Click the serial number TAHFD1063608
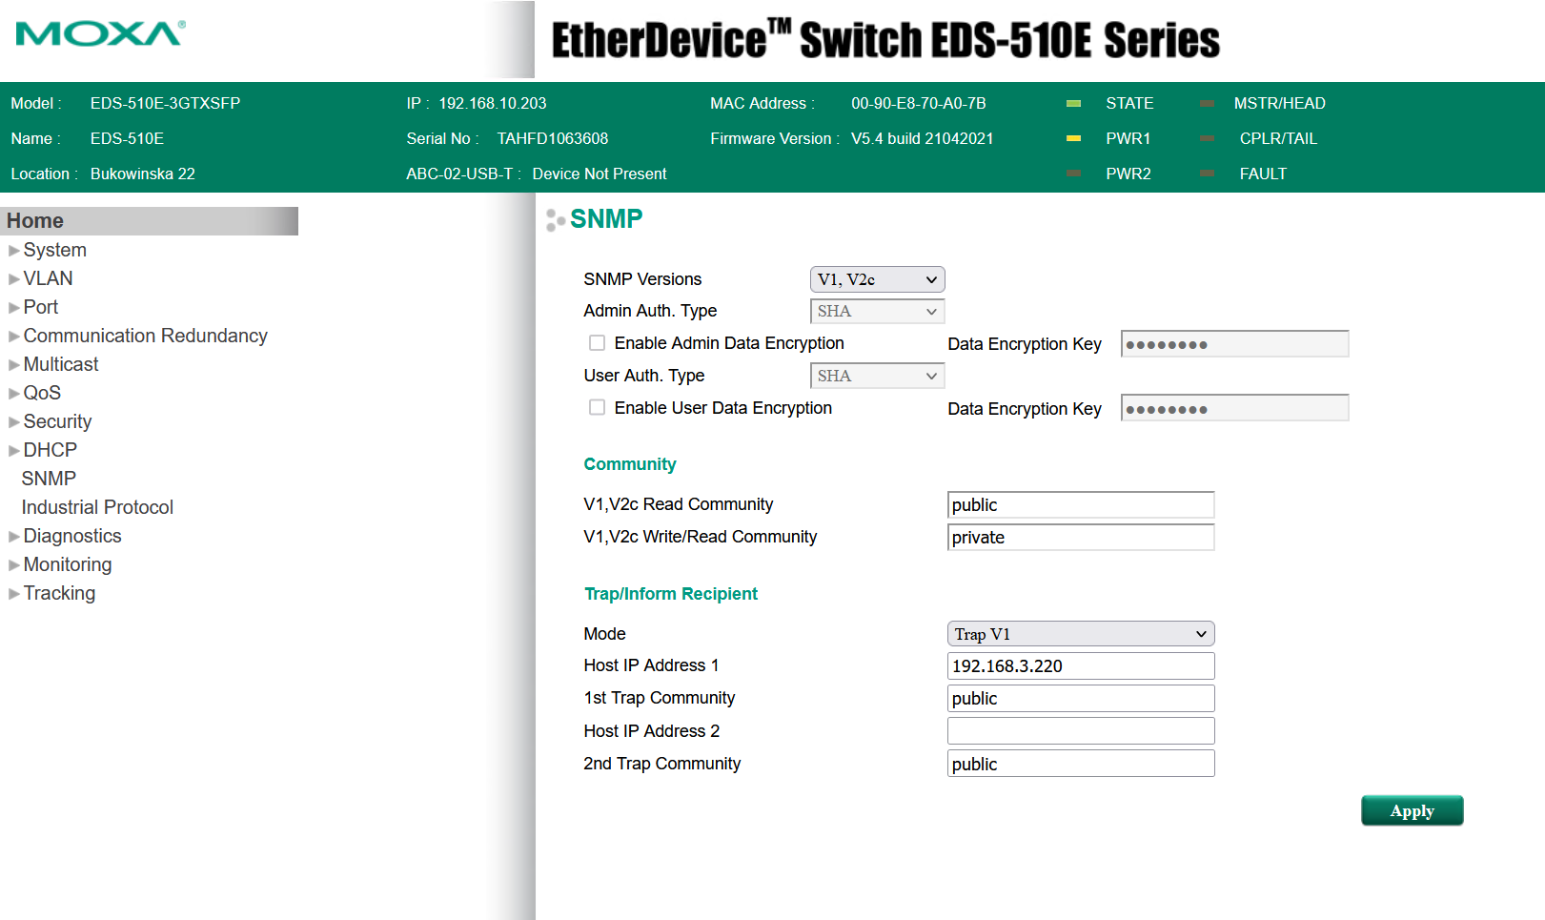This screenshot has height=920, width=1545. 553,138
